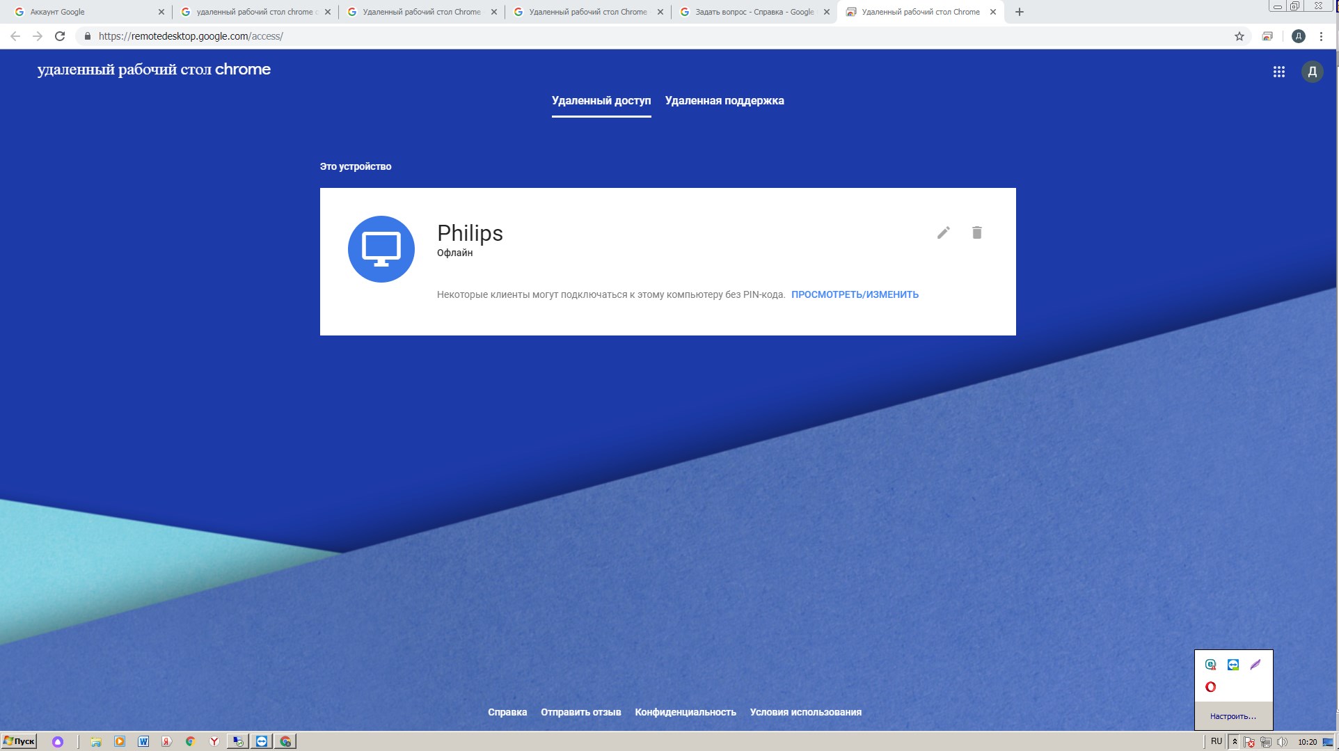Viewport: 1339px width, 751px height.
Task: Click the Opera tray icon
Action: coord(1210,687)
